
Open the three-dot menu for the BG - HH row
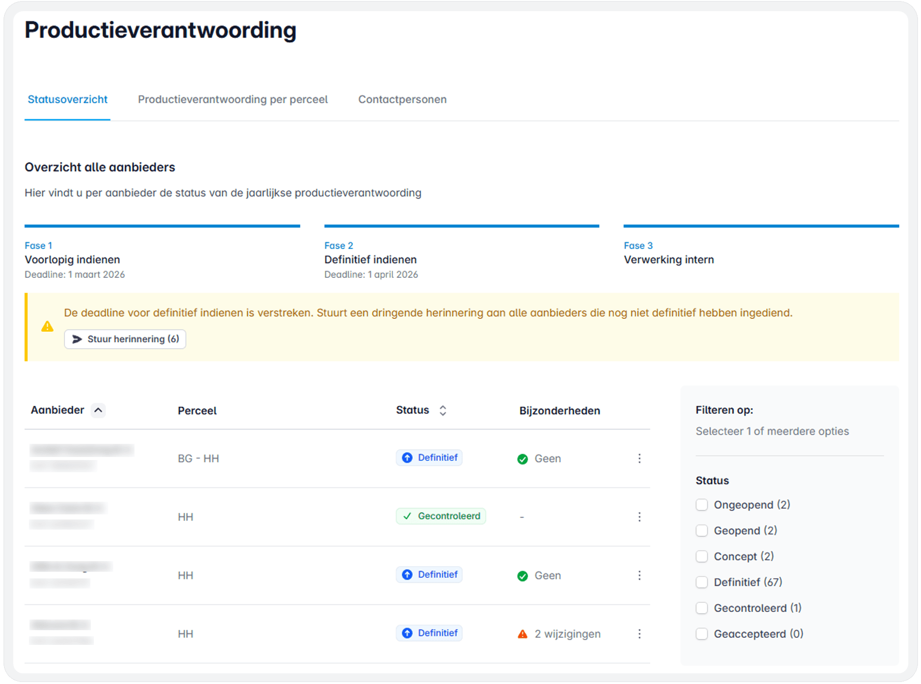click(639, 458)
